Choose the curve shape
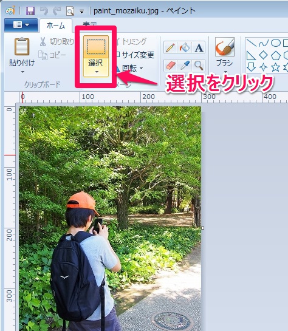This screenshot has height=331, width=288. coord(264,43)
